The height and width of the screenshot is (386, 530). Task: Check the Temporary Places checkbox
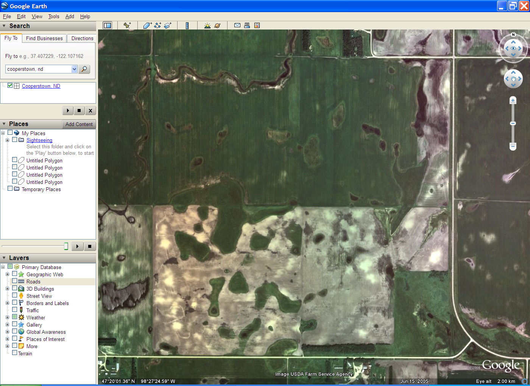point(10,188)
